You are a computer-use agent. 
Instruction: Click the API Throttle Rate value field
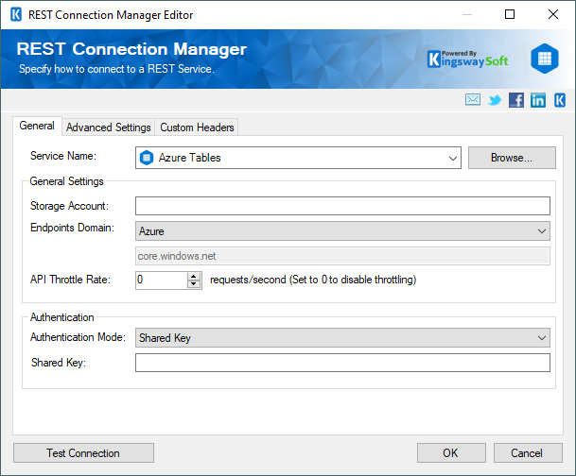point(162,280)
